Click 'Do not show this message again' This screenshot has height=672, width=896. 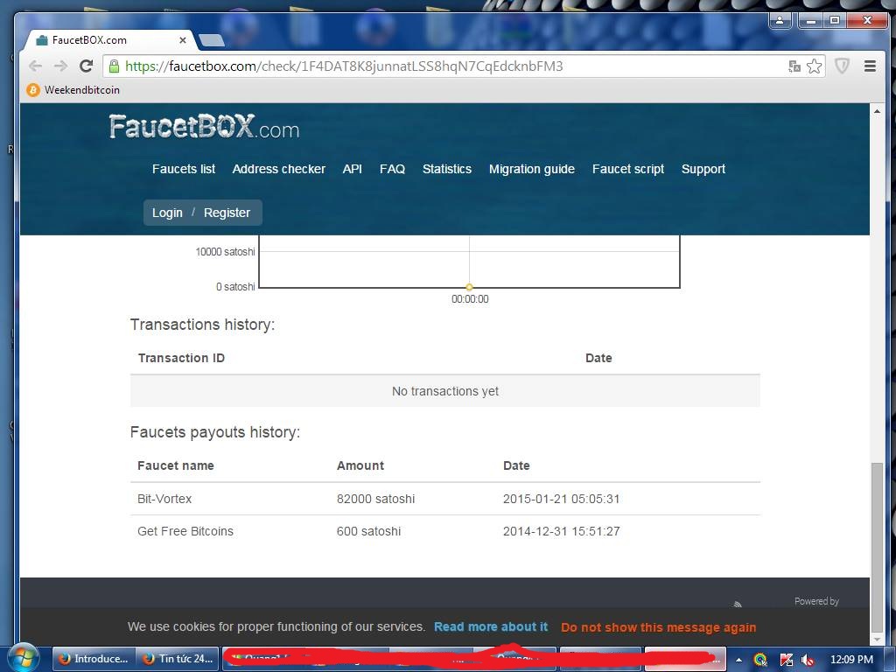(658, 627)
